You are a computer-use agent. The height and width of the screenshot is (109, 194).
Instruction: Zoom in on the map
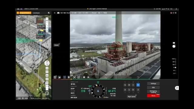(x=47, y=86)
